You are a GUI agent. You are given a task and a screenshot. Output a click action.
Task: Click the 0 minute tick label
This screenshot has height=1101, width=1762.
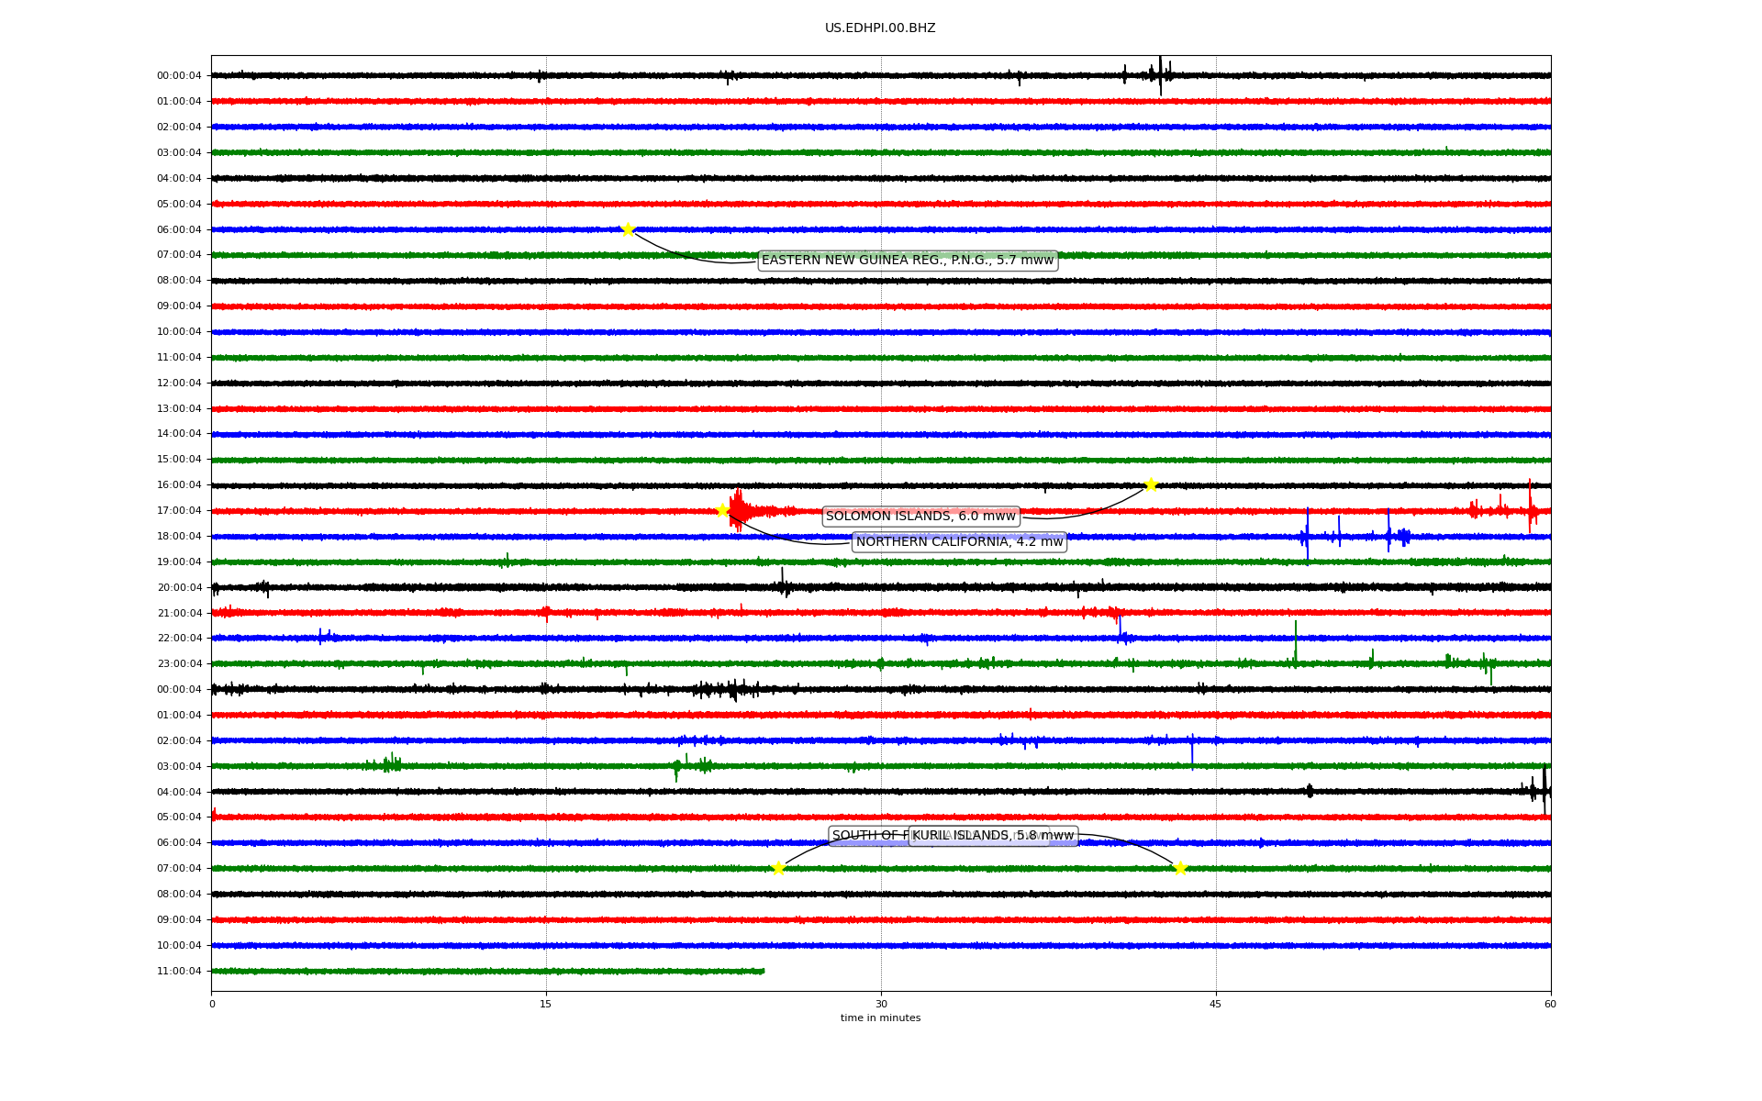click(x=212, y=1004)
